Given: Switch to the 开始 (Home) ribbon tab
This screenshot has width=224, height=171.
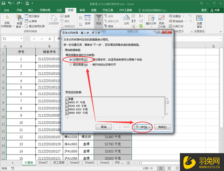Looking at the screenshot, I should tap(19, 10).
